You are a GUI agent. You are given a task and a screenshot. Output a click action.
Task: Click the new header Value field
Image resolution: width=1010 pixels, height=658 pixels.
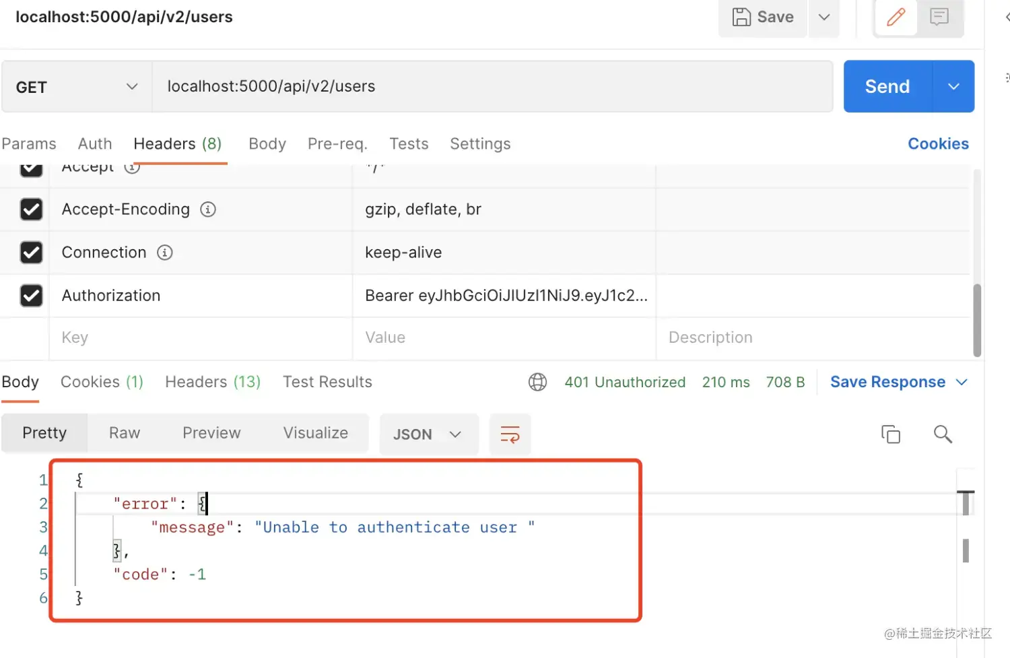(504, 338)
